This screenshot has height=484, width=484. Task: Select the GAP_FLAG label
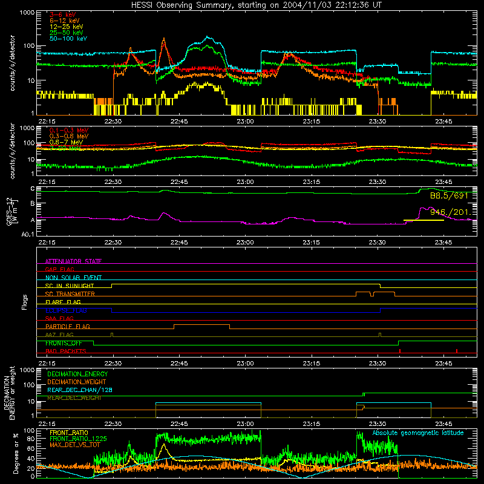pos(59,269)
